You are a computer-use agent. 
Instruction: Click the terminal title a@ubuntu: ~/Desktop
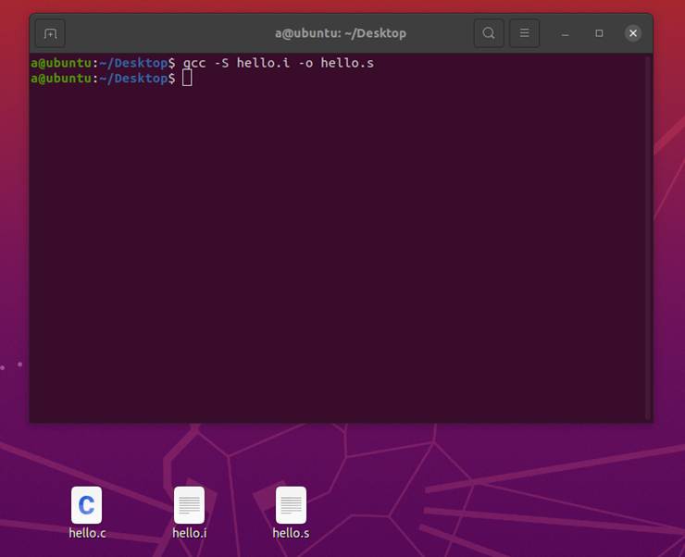tap(341, 33)
